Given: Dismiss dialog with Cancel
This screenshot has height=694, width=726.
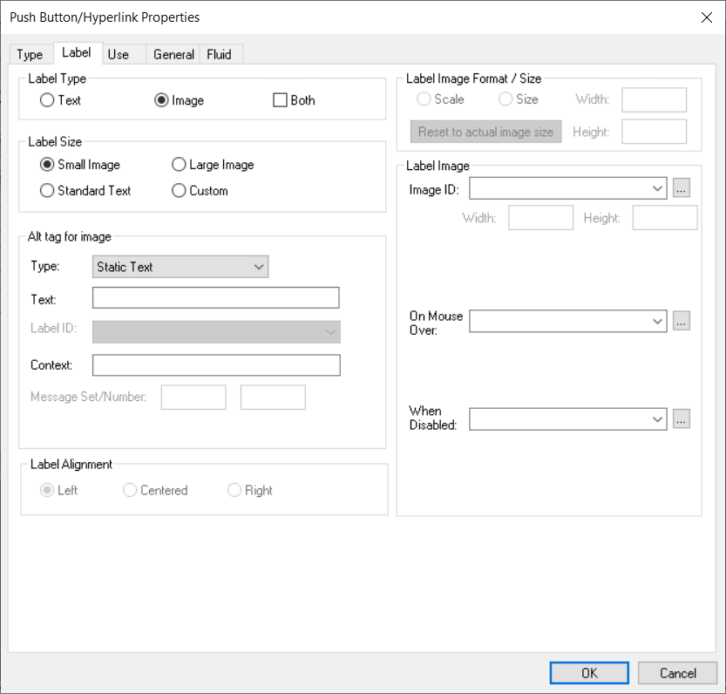Looking at the screenshot, I should coord(677,672).
